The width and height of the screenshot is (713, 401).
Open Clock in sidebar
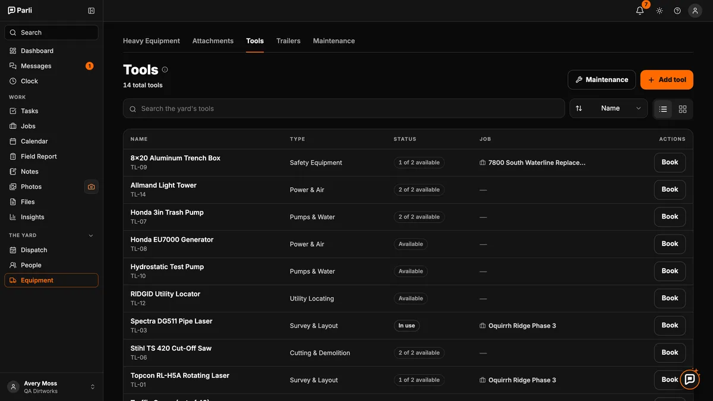pos(52,81)
